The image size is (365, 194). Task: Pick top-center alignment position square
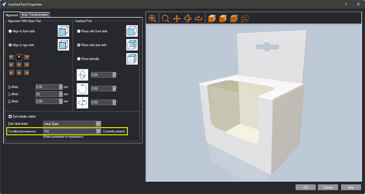(x=19, y=57)
